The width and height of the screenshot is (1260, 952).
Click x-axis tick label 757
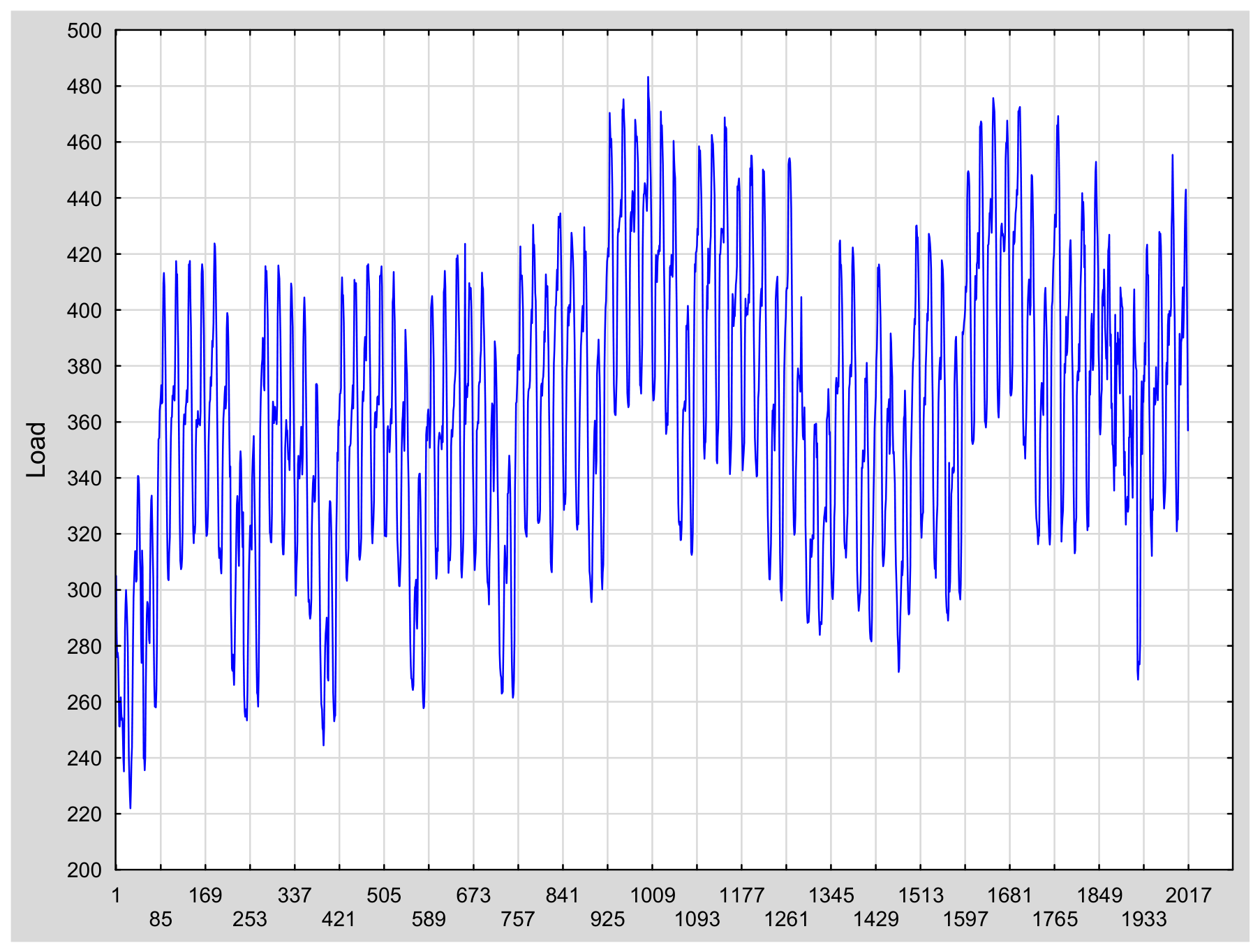point(518,919)
